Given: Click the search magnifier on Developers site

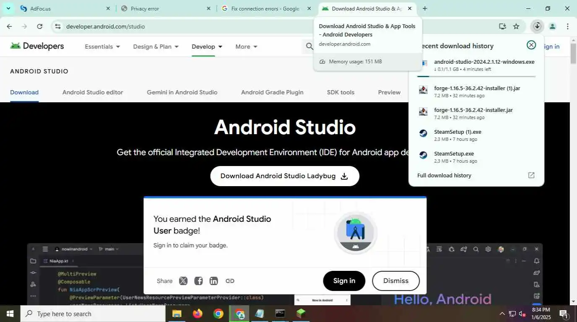Looking at the screenshot, I should pyautogui.click(x=309, y=47).
